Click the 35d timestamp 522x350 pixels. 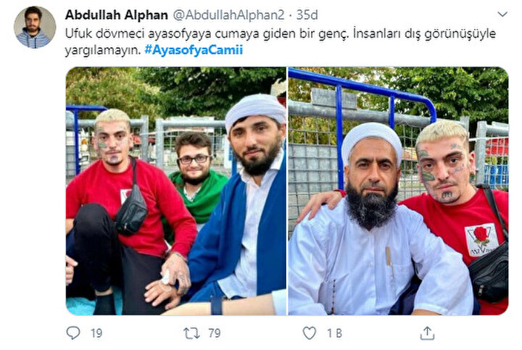pyautogui.click(x=307, y=15)
